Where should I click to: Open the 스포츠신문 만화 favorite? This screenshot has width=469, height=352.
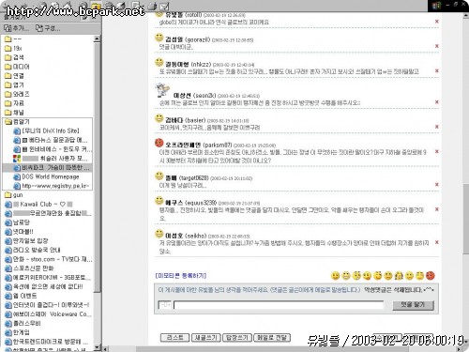point(29,268)
